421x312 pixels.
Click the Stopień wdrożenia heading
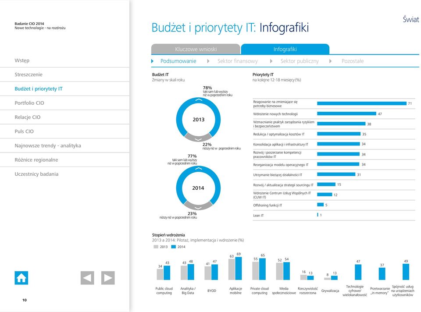[x=168, y=235]
